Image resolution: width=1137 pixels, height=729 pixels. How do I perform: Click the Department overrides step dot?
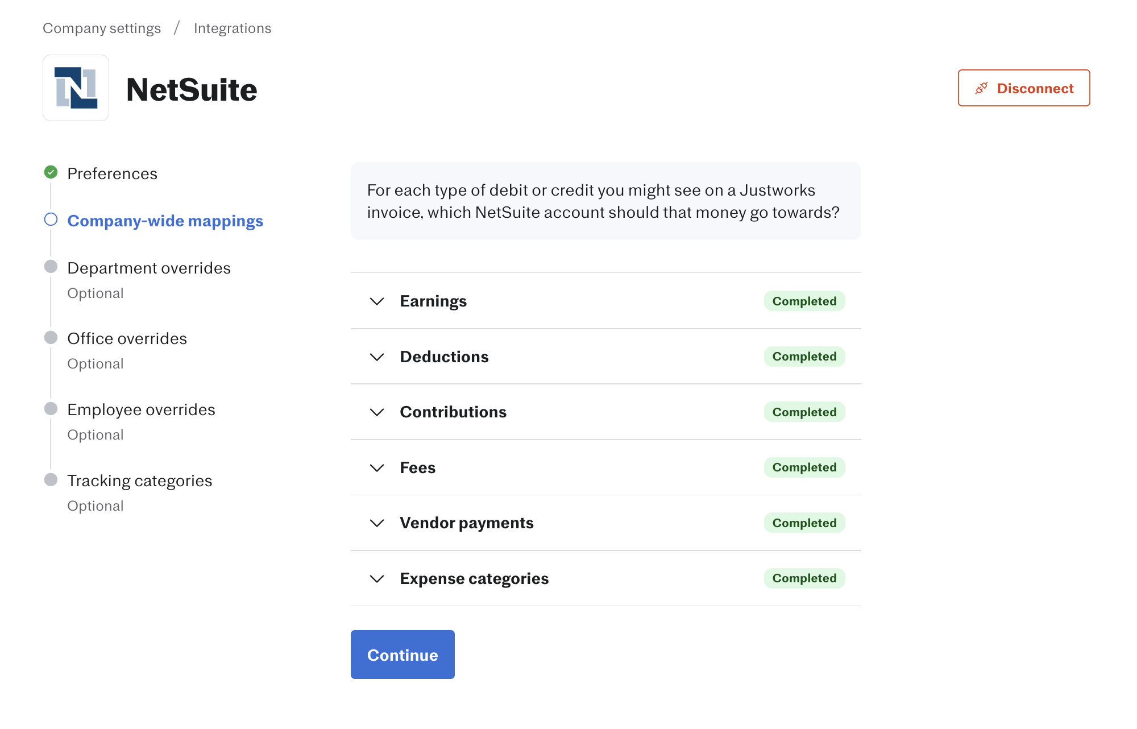click(51, 267)
